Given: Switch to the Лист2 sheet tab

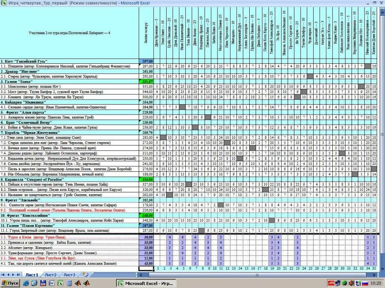Looking at the screenshot, I should (x=51, y=275).
